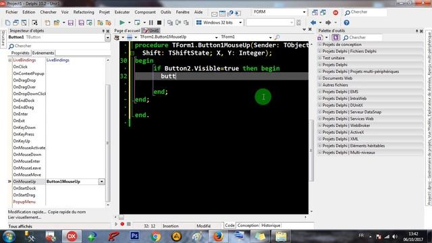This screenshot has width=432, height=243.
Task: Expand the LiveBindings property row
Action: 10,60
